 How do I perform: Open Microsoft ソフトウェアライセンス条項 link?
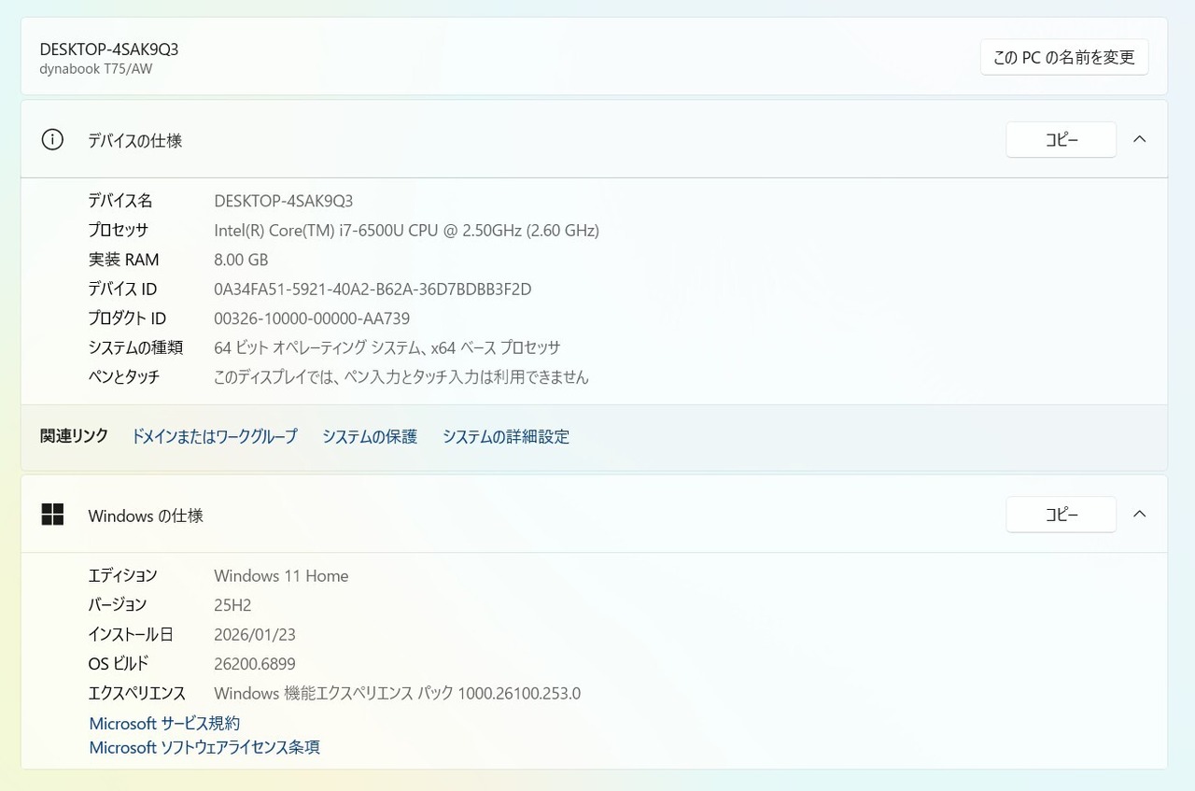pyautogui.click(x=204, y=747)
